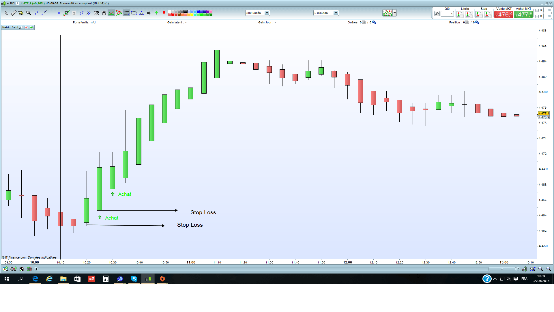Viewport: 554px width, 312px height.
Task: Click the Qté quantity input field
Action: click(447, 14)
